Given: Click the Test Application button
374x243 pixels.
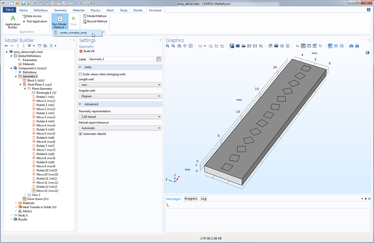Looking at the screenshot, I should 37,22.
